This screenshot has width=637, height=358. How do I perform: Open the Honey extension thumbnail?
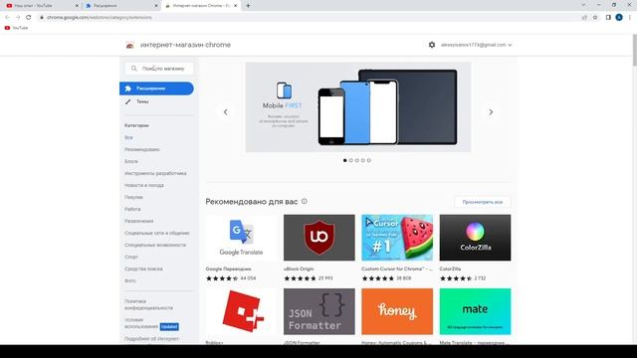(x=397, y=311)
